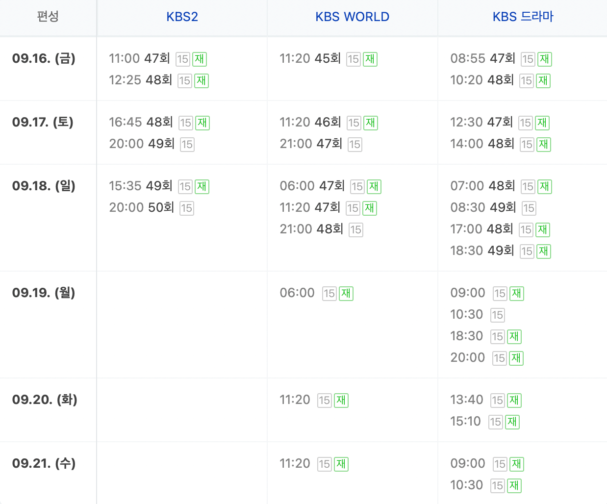607x504 pixels.
Task: Open the KBS2 channel link
Action: click(x=182, y=17)
